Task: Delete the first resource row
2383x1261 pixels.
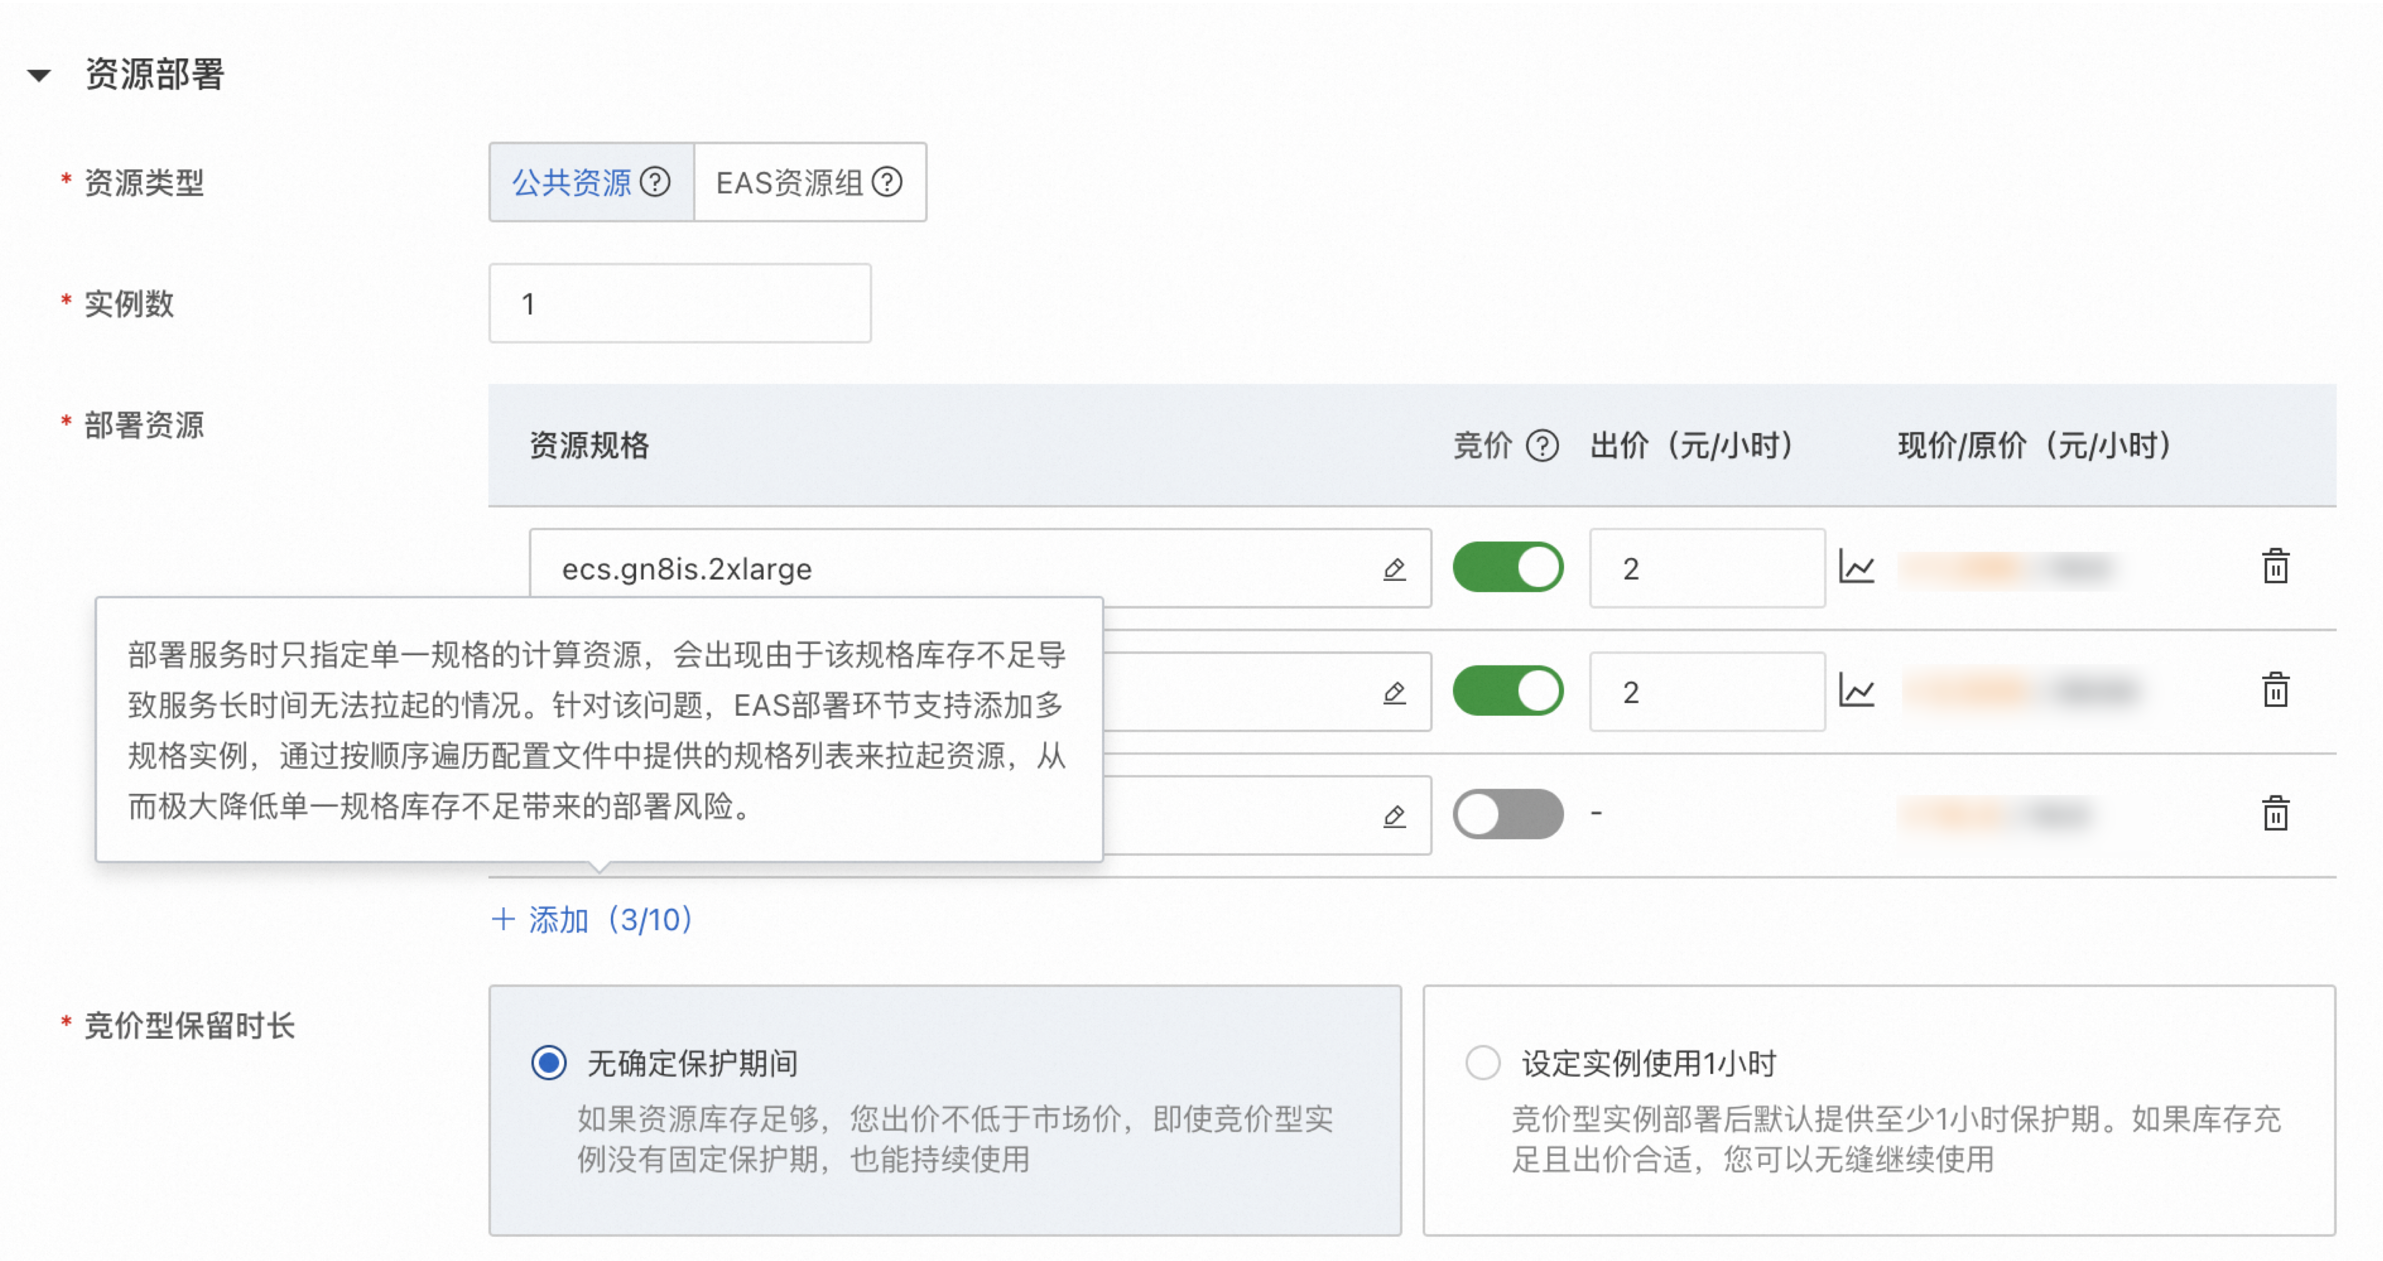Action: coord(2275,567)
